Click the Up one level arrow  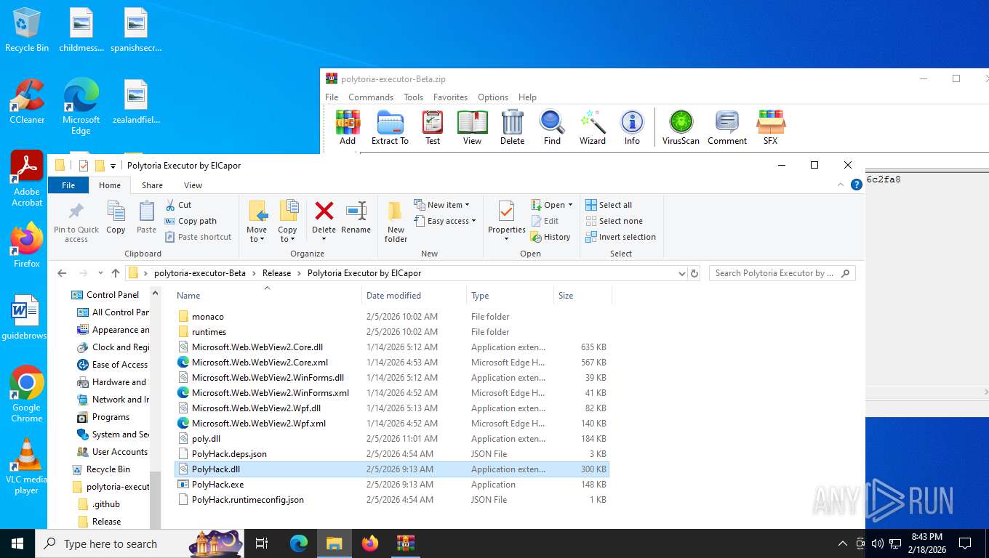tap(116, 273)
